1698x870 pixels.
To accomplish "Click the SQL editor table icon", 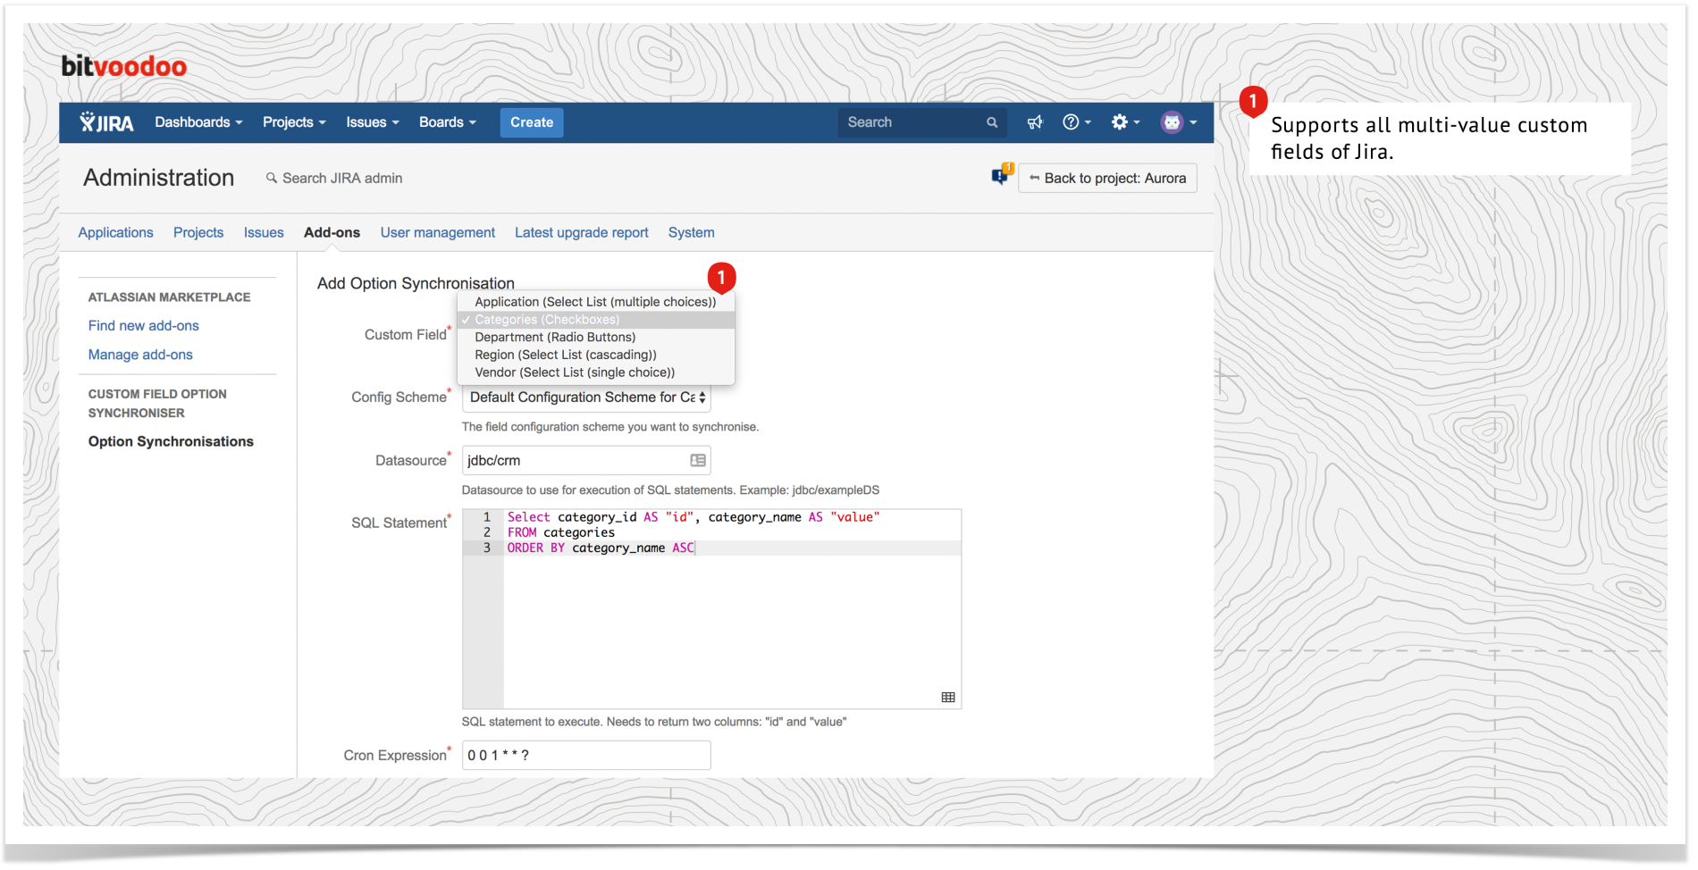I will pos(948,697).
